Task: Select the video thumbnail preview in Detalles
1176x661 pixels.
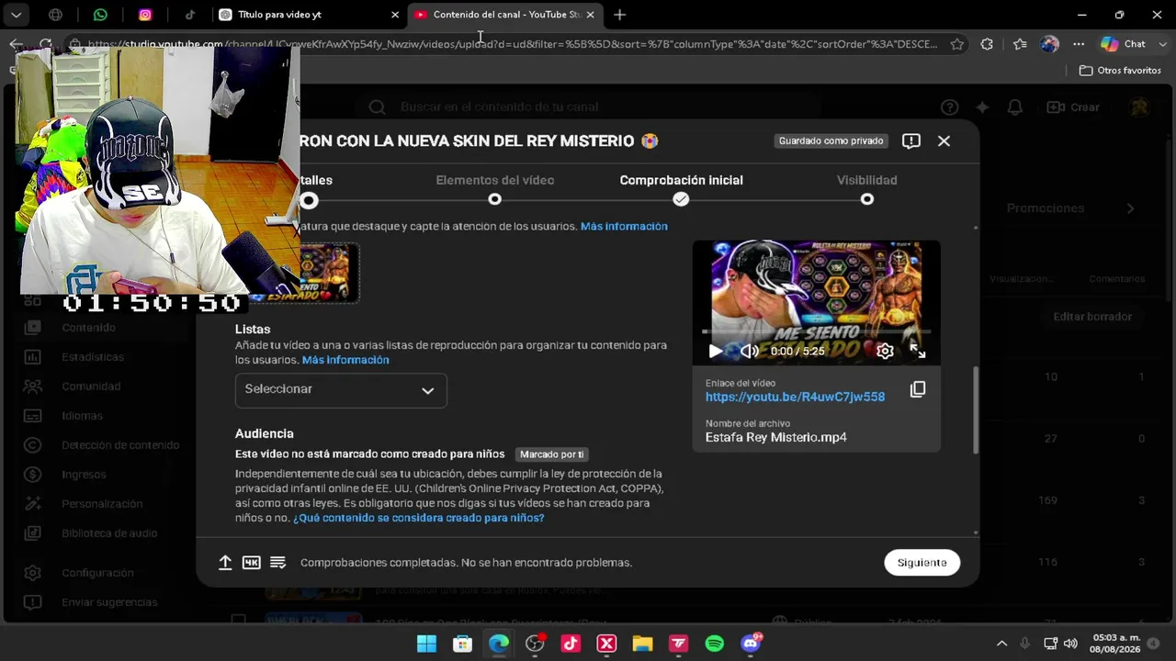Action: tap(329, 274)
